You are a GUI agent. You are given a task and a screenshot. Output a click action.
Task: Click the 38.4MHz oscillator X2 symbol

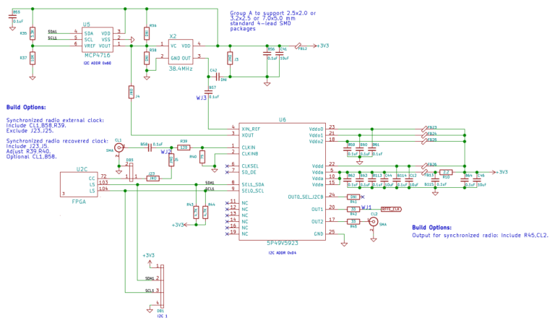point(181,51)
